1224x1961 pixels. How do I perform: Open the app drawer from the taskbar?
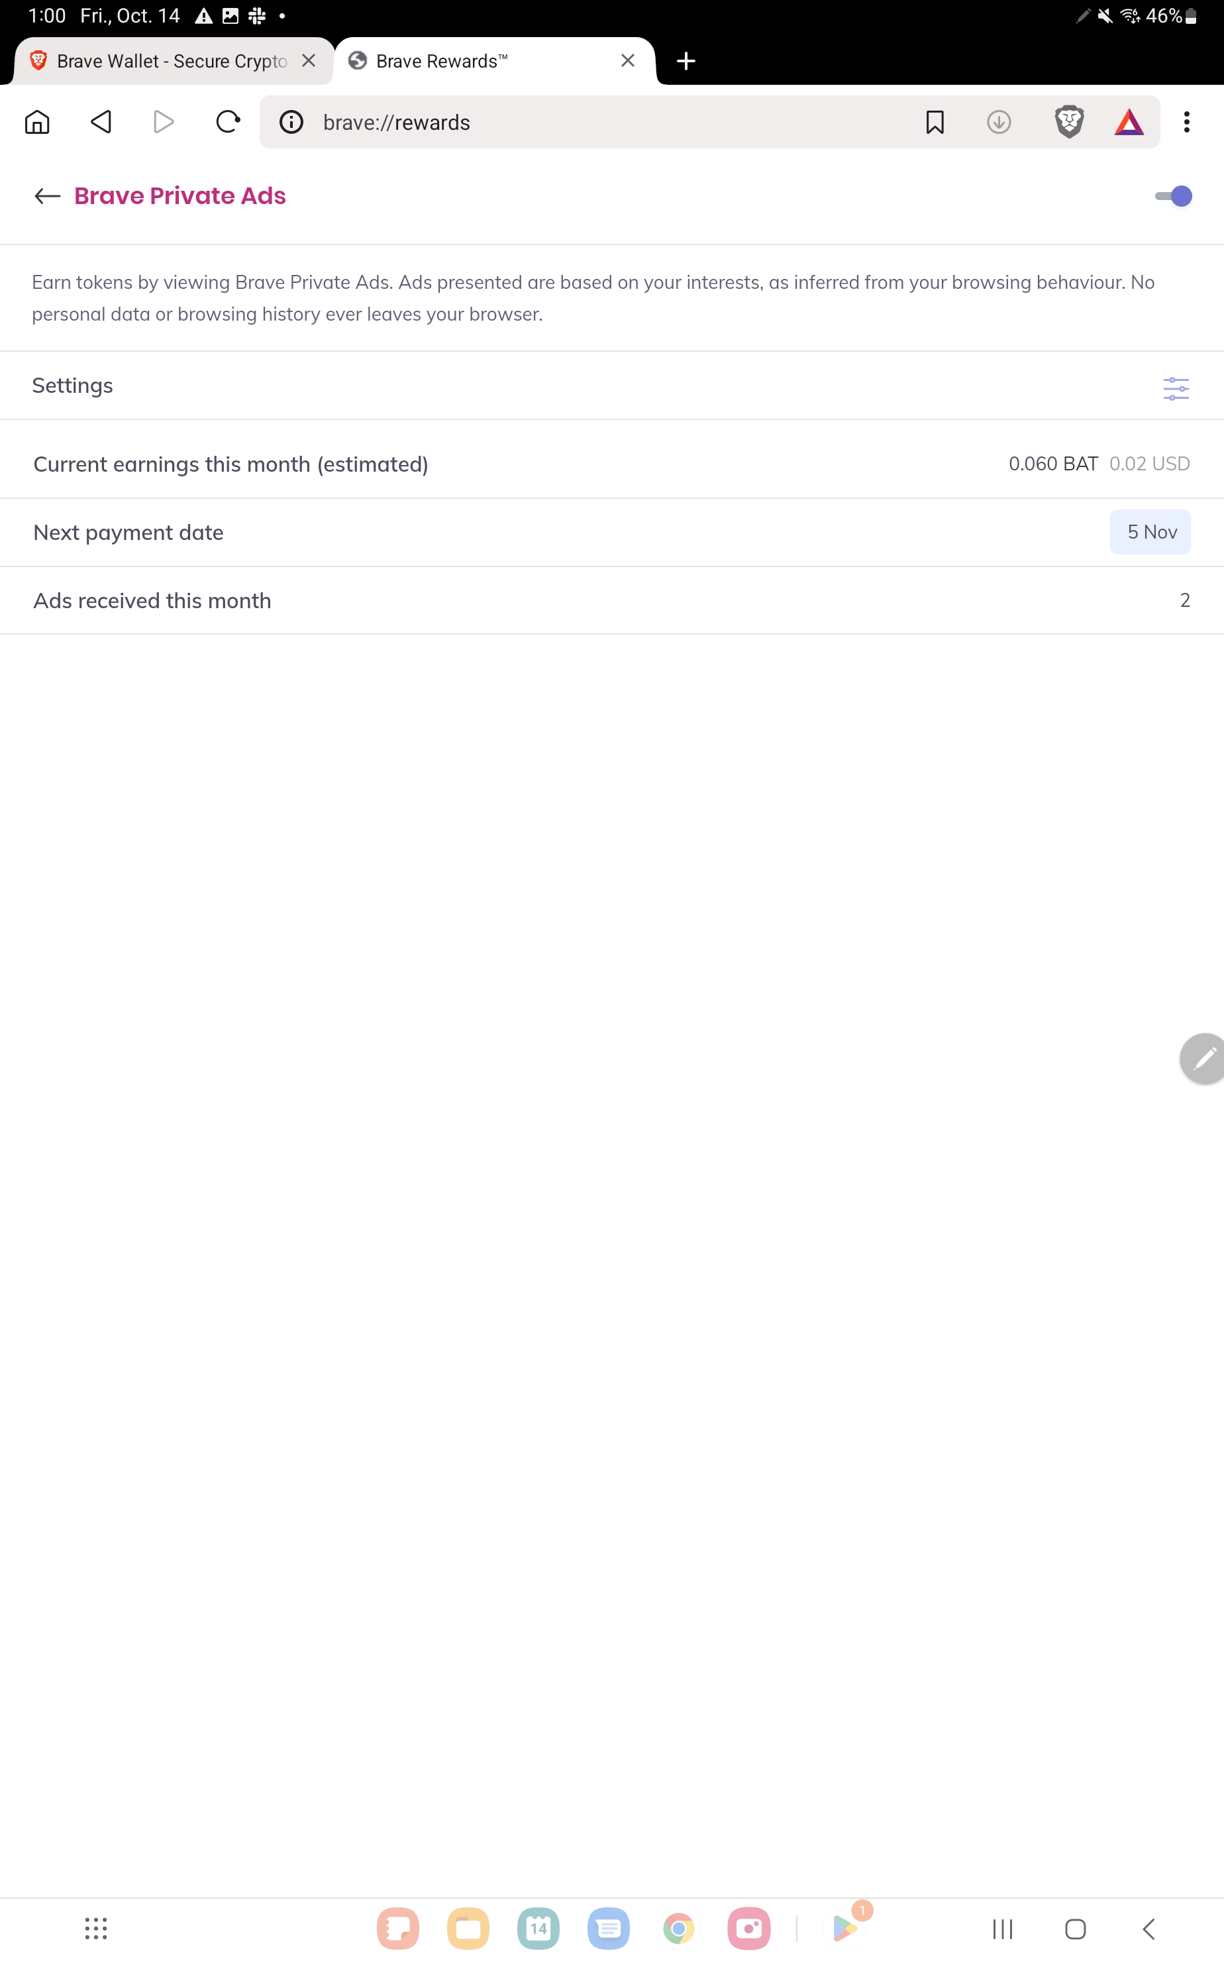click(x=96, y=1929)
